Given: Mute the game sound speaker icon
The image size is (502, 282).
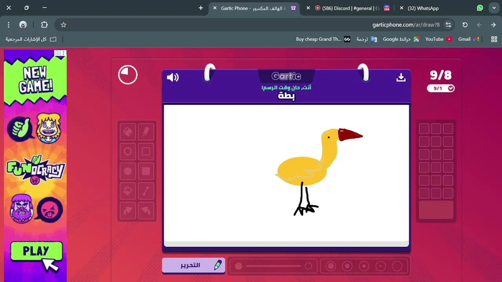Looking at the screenshot, I should click(x=173, y=77).
